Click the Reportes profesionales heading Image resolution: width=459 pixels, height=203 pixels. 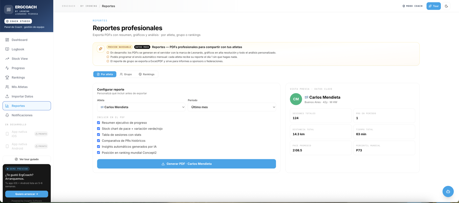pos(127,28)
